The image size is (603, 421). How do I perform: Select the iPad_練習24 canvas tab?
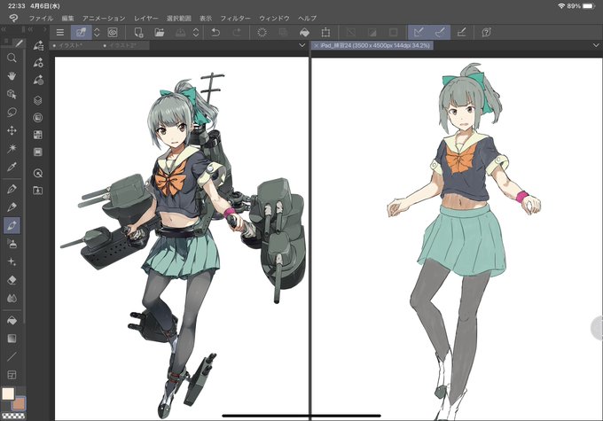(372, 45)
